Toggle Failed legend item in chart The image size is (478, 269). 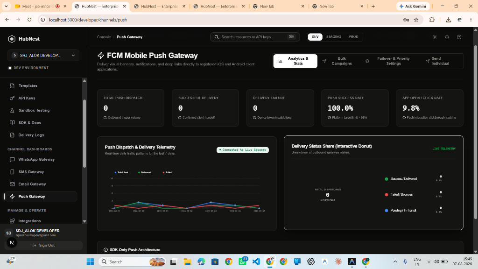pyautogui.click(x=168, y=172)
